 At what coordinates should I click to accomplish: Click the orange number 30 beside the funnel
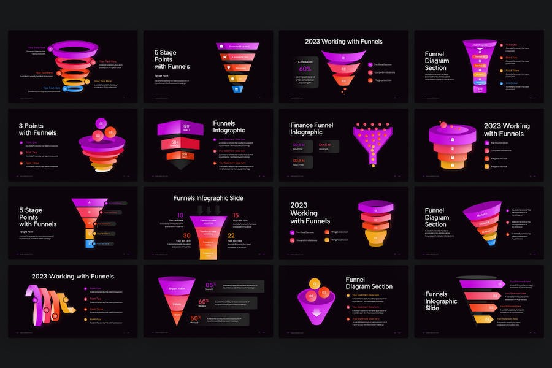(186, 236)
